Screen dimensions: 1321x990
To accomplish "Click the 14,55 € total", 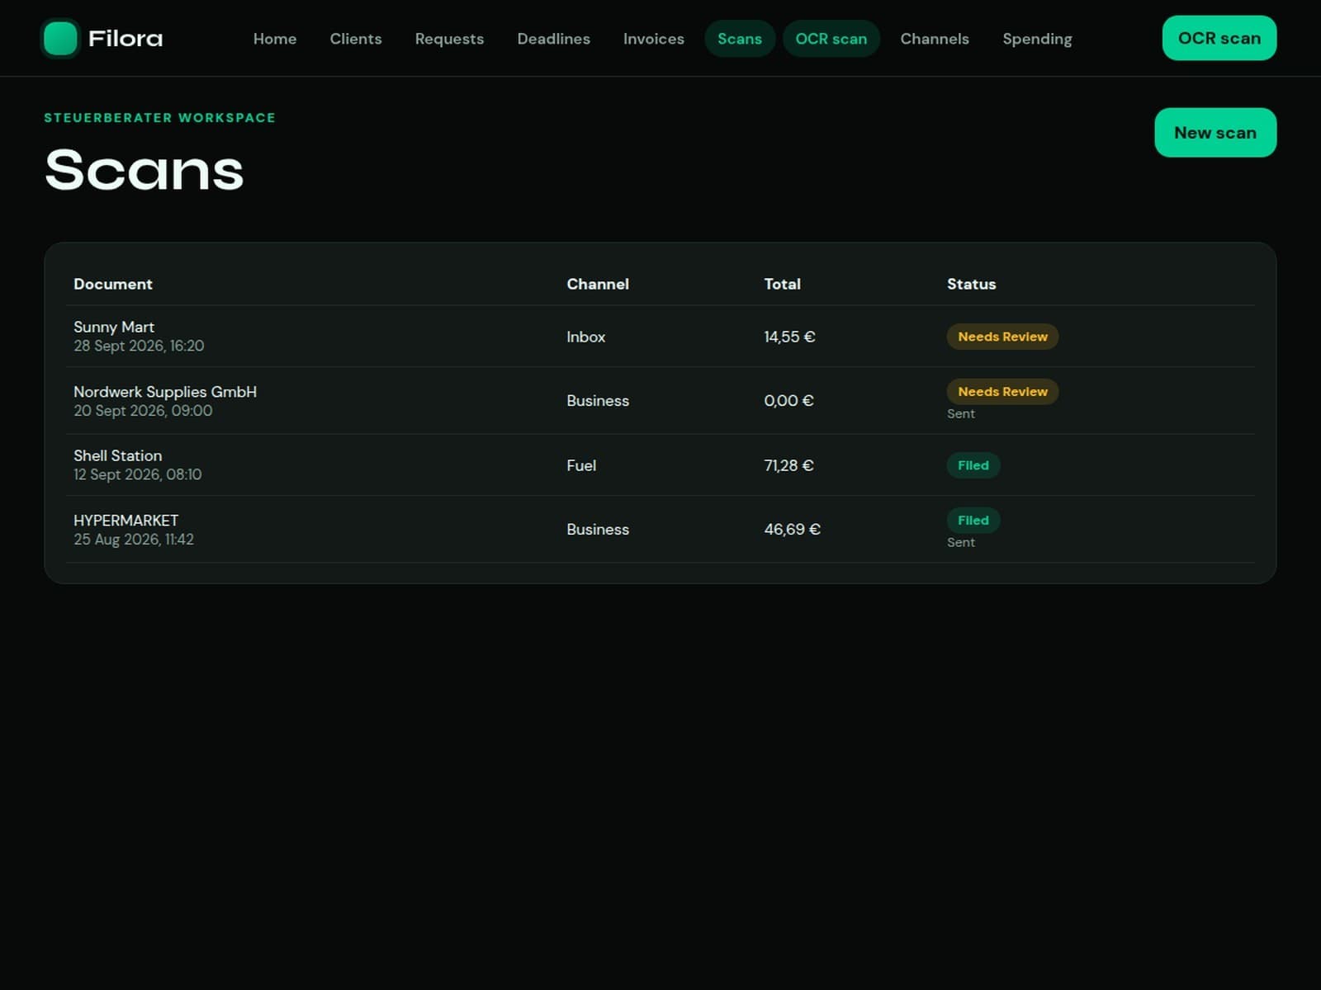I will [x=789, y=337].
